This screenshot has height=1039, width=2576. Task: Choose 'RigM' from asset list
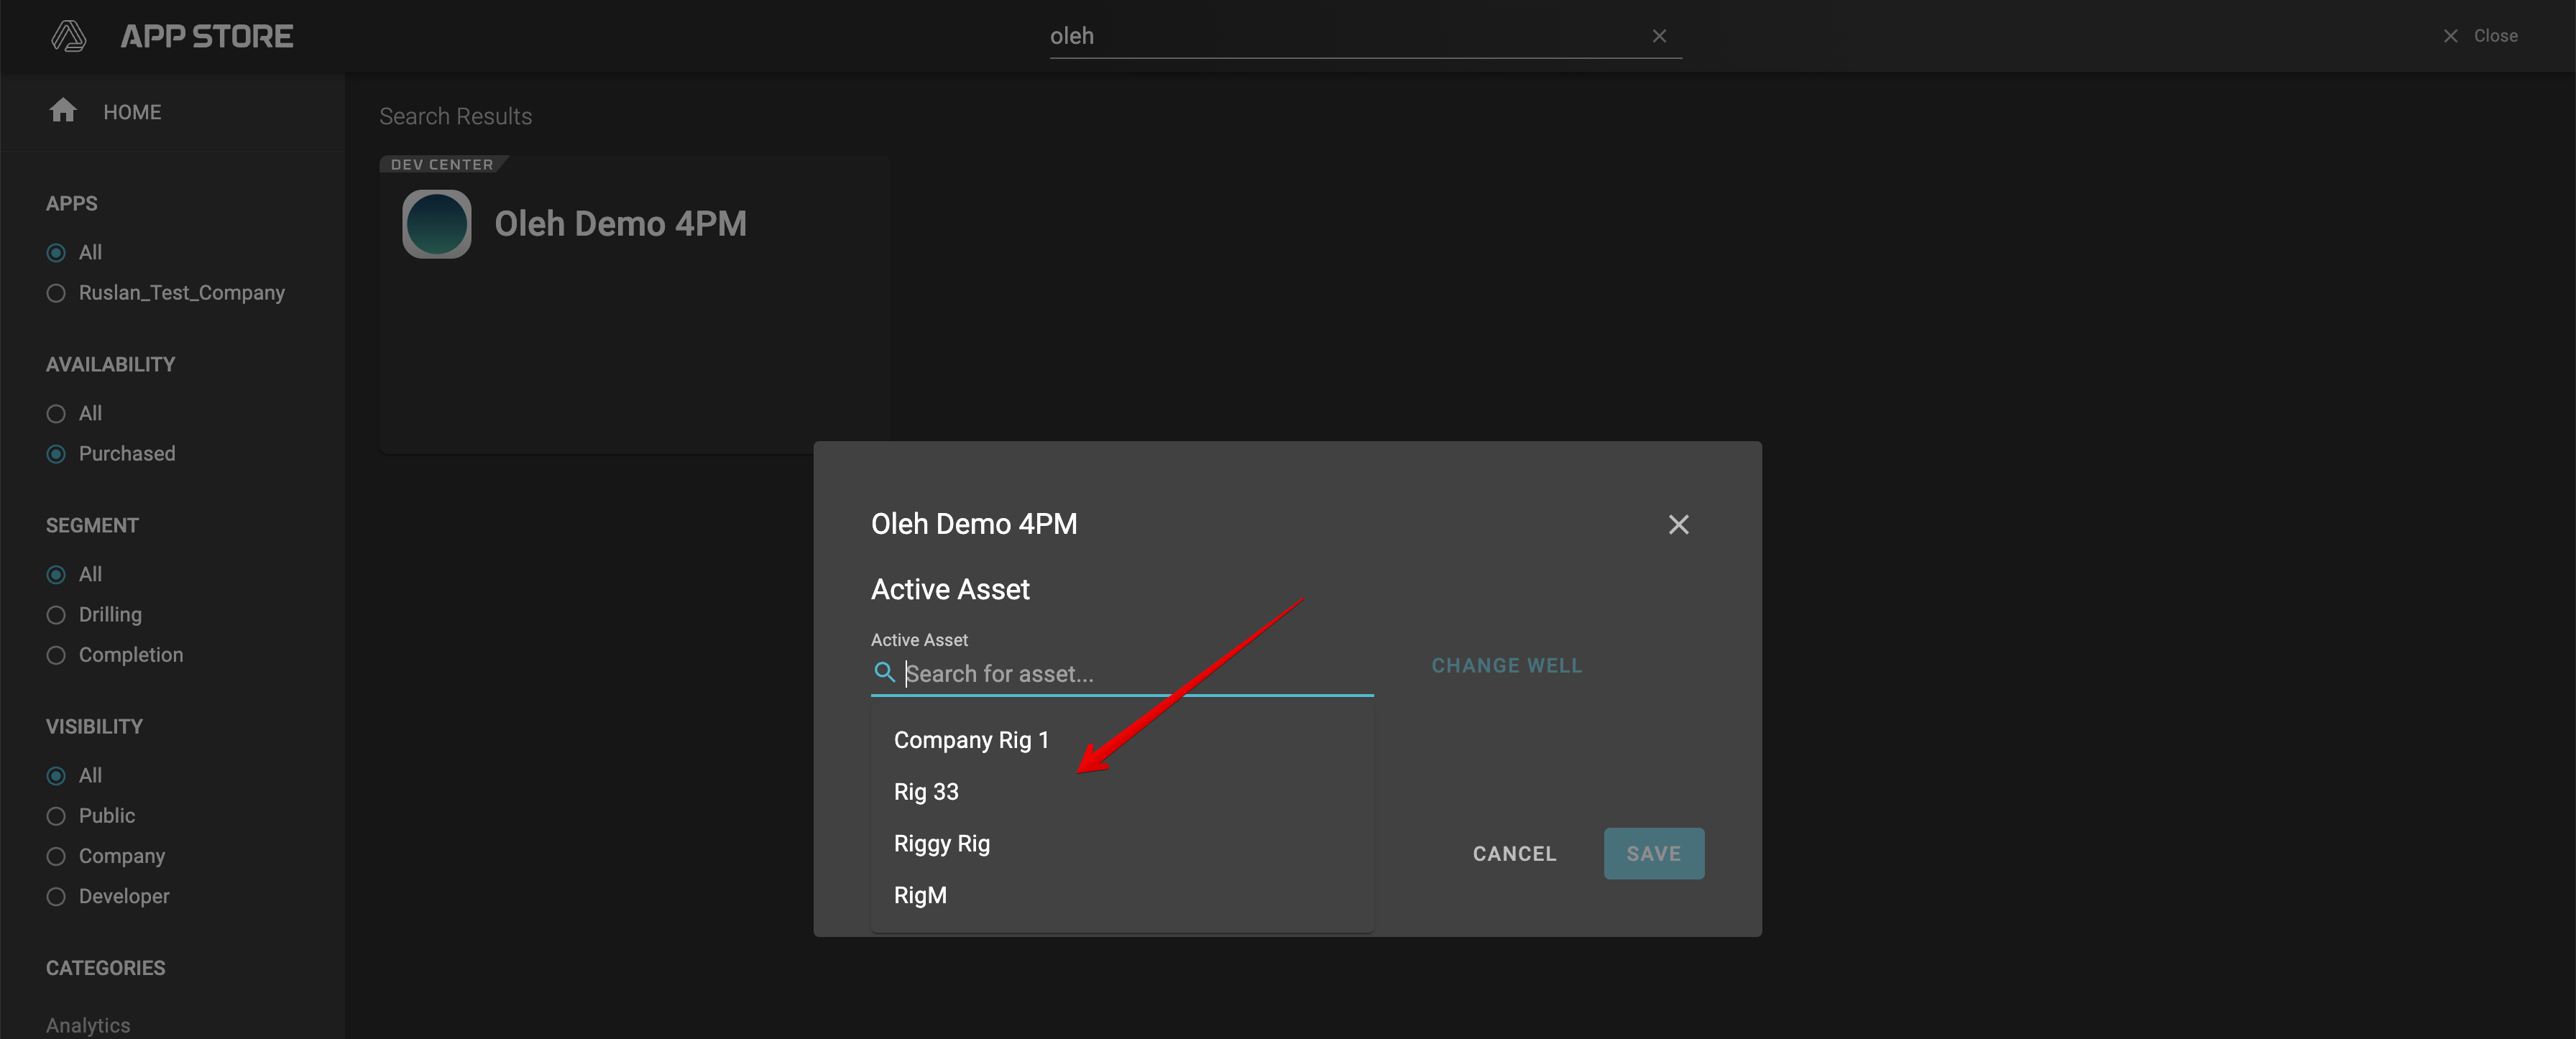1122,895
